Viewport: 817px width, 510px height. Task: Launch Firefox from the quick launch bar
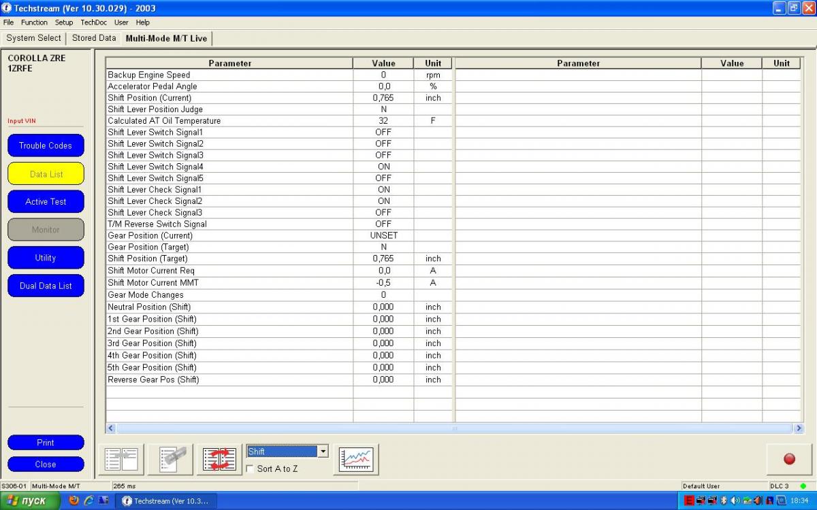click(x=74, y=500)
